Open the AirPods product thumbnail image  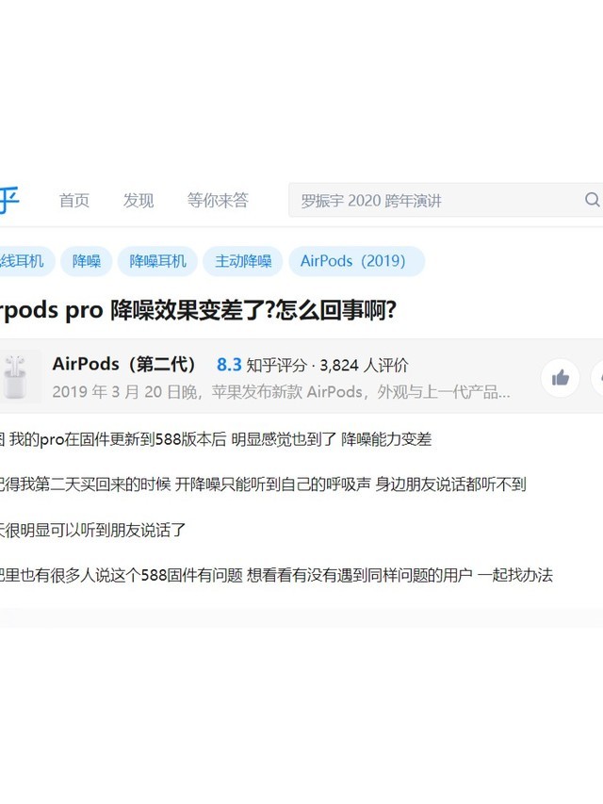coord(20,376)
